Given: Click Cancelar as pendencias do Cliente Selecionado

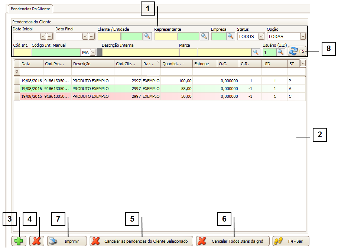Looking at the screenshot, I should (141, 241).
